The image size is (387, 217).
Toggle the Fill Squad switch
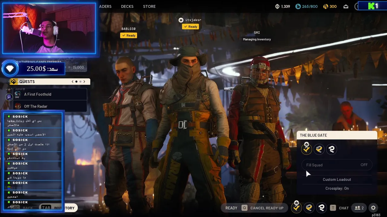[x=337, y=165]
